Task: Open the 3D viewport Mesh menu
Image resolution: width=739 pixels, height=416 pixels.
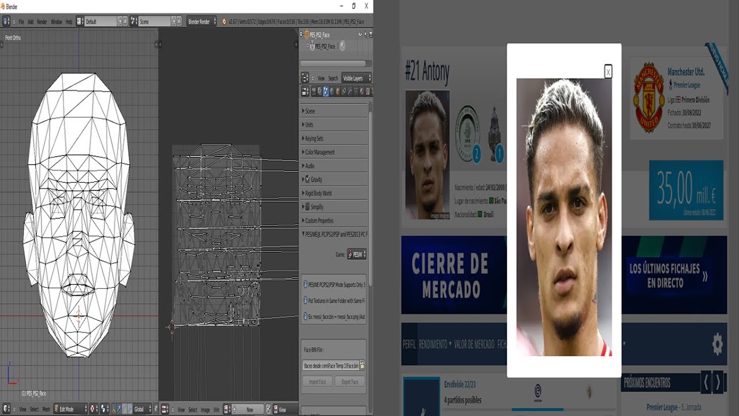Action: click(x=46, y=409)
